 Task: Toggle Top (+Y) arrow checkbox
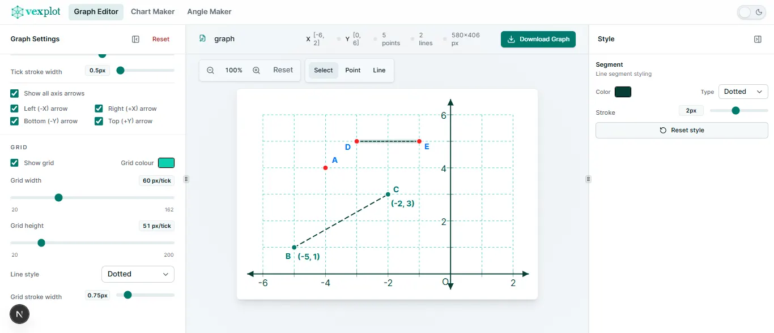[99, 121]
